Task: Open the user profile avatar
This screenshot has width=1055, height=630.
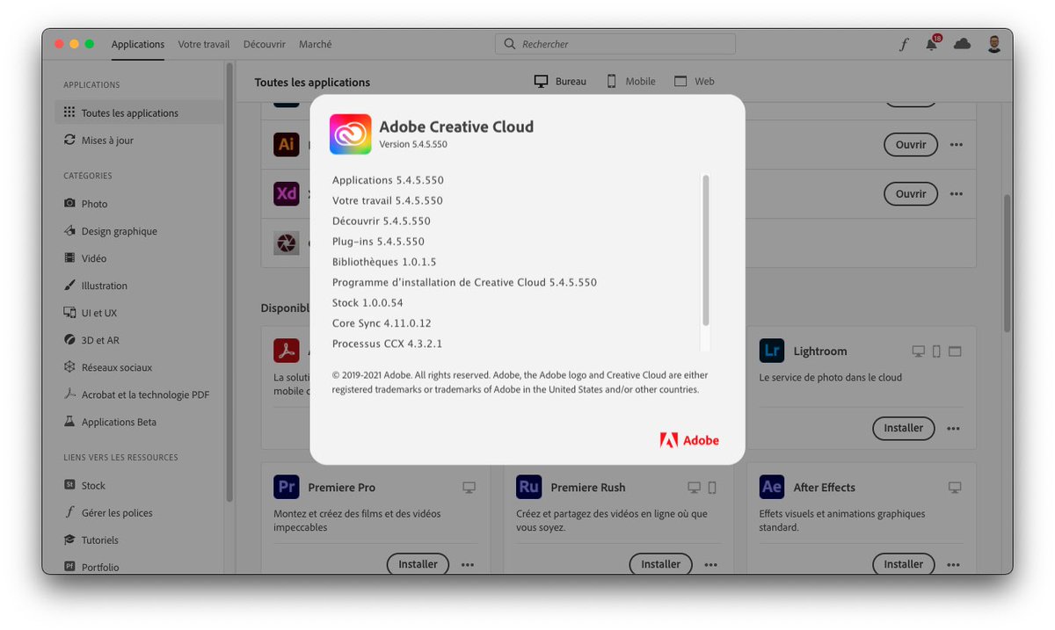Action: (994, 44)
